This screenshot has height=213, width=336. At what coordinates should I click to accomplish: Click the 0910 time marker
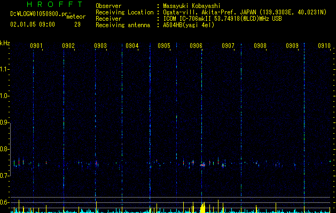click(324, 46)
